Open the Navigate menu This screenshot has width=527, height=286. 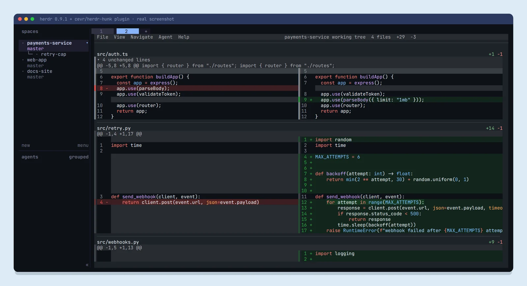(x=142, y=37)
